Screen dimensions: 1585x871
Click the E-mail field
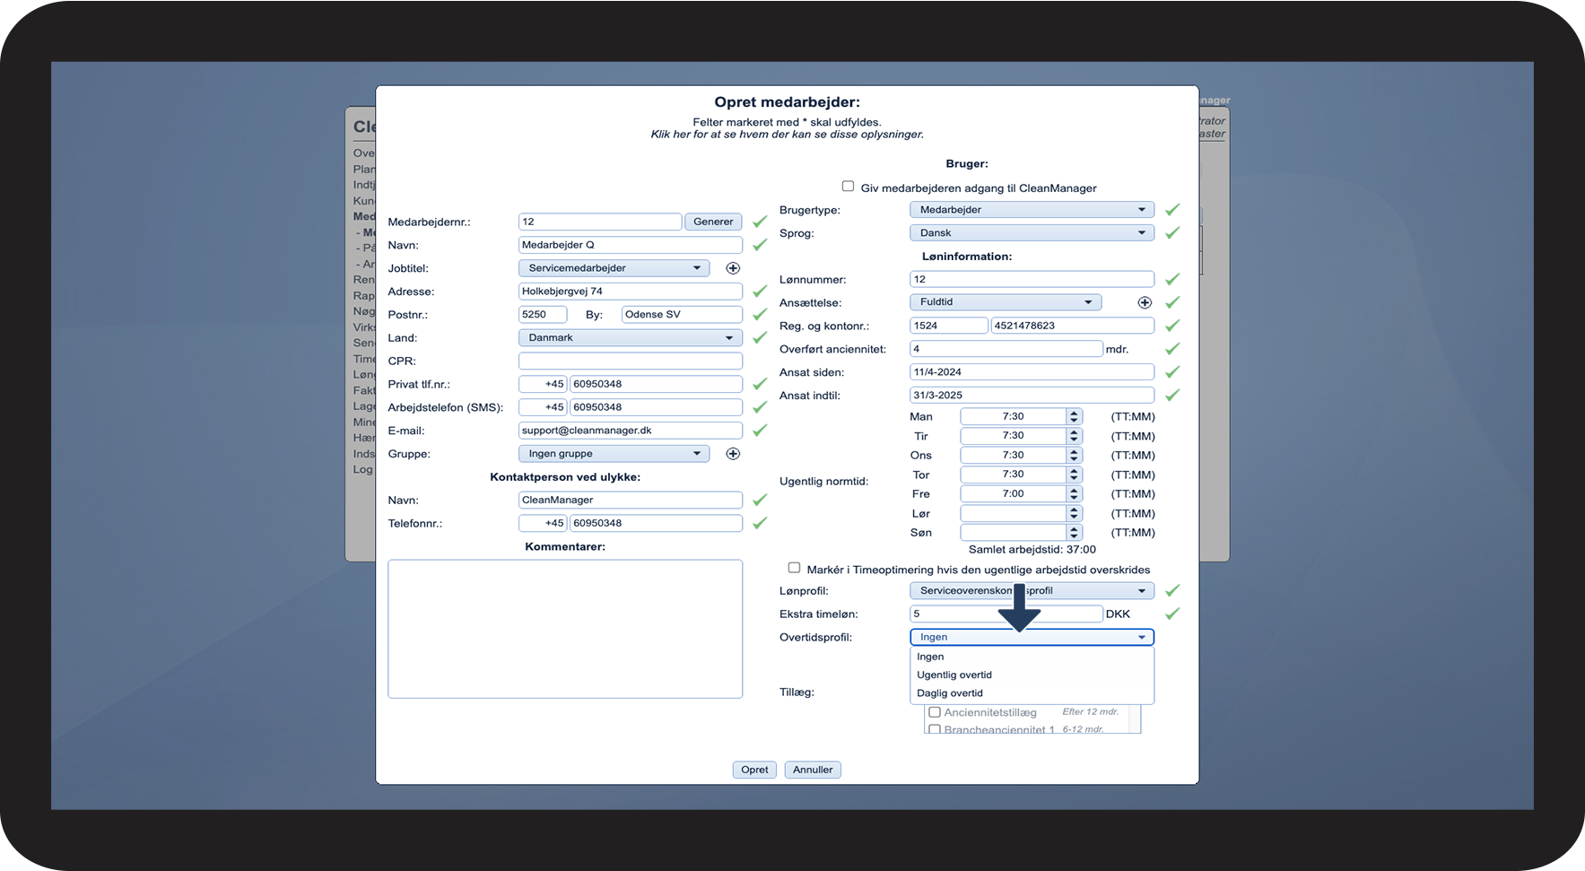point(631,431)
